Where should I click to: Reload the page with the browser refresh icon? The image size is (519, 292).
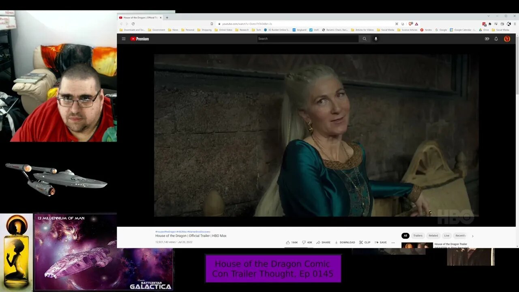133,24
